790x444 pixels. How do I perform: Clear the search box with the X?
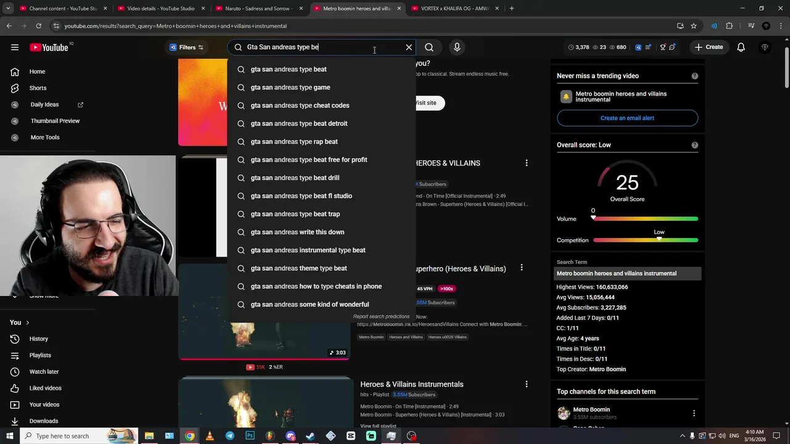(409, 47)
